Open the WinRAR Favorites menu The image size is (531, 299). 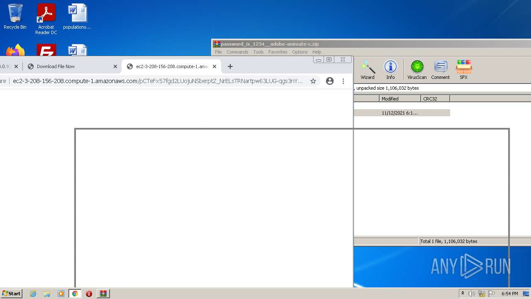278,52
